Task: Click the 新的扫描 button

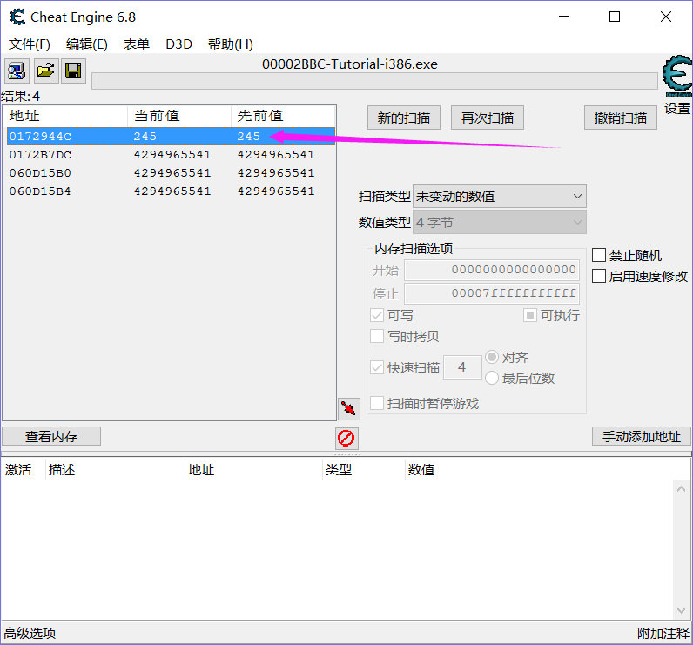Action: tap(404, 118)
